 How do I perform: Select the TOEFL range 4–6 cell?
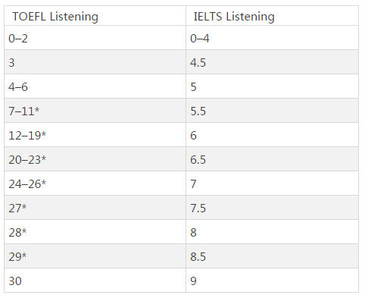click(x=95, y=86)
